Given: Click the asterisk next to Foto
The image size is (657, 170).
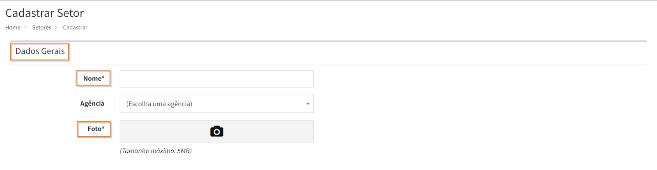Looking at the screenshot, I should pyautogui.click(x=103, y=128).
